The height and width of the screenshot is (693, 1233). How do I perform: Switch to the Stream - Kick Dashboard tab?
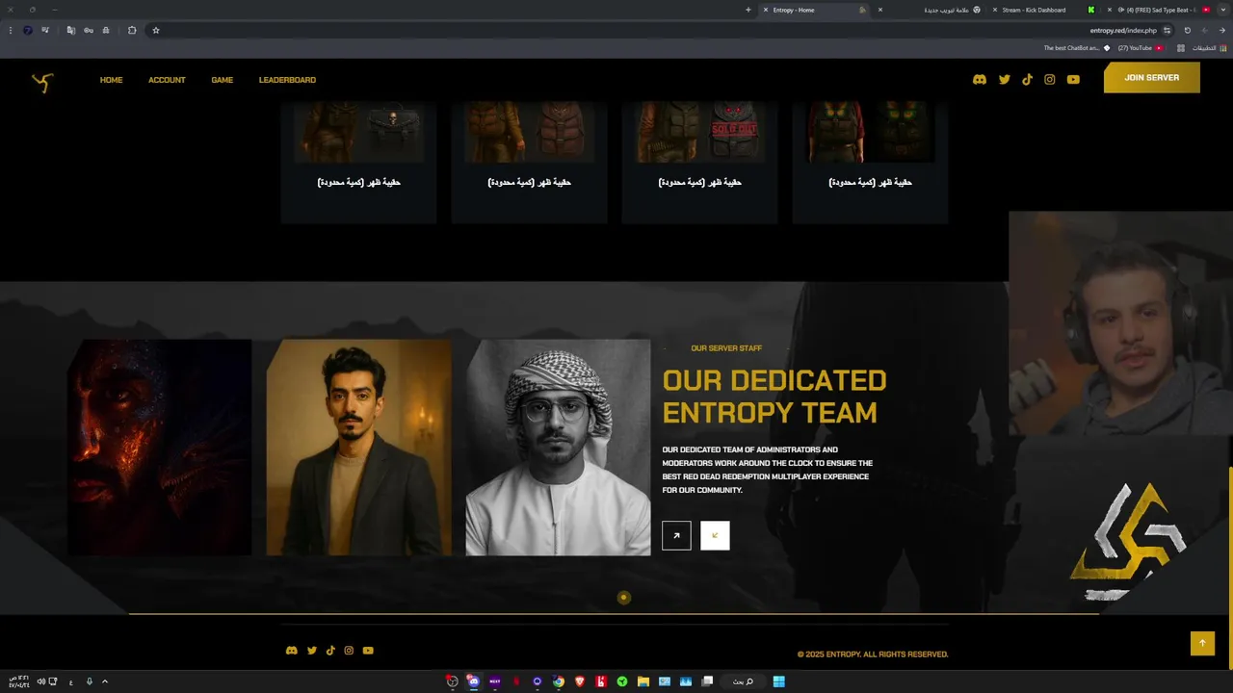coord(1044,10)
